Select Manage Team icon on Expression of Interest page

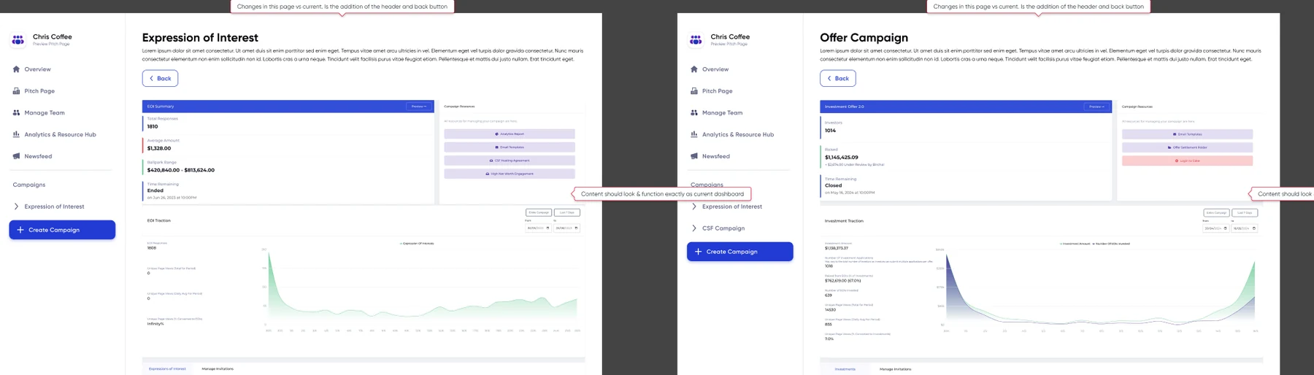[x=16, y=113]
